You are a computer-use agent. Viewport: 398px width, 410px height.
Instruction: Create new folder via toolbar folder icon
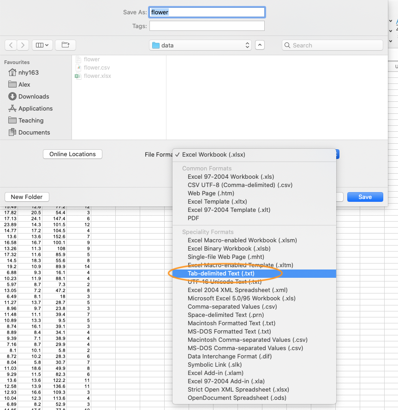tap(65, 45)
